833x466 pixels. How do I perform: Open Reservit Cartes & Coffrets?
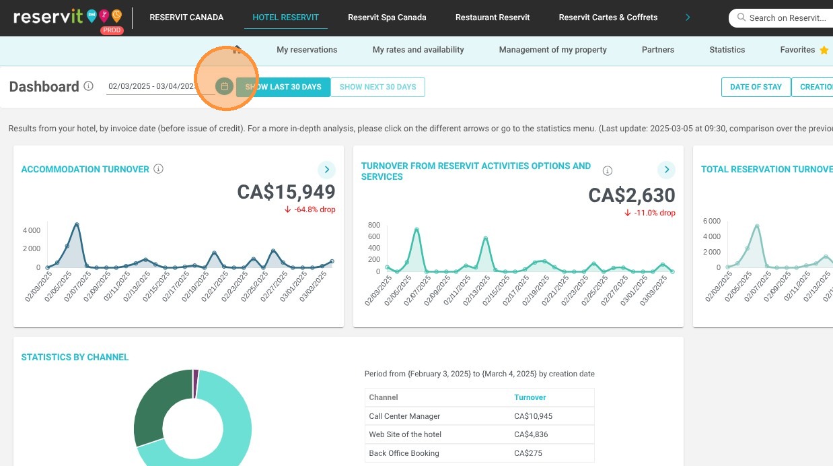point(608,18)
